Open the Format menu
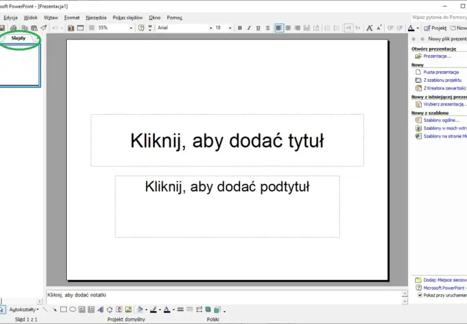The image size is (467, 324). tap(72, 18)
